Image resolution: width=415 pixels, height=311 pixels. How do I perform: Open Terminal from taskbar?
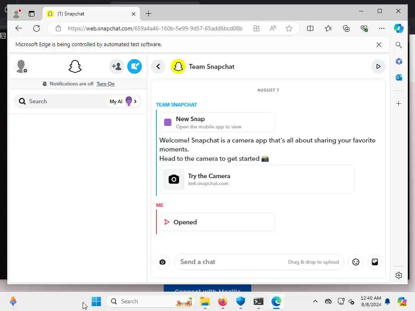(x=258, y=301)
